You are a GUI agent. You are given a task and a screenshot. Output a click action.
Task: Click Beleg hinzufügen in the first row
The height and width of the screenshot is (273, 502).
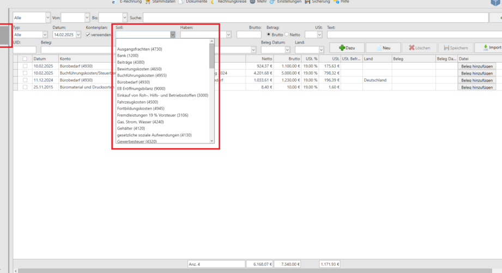click(x=477, y=66)
